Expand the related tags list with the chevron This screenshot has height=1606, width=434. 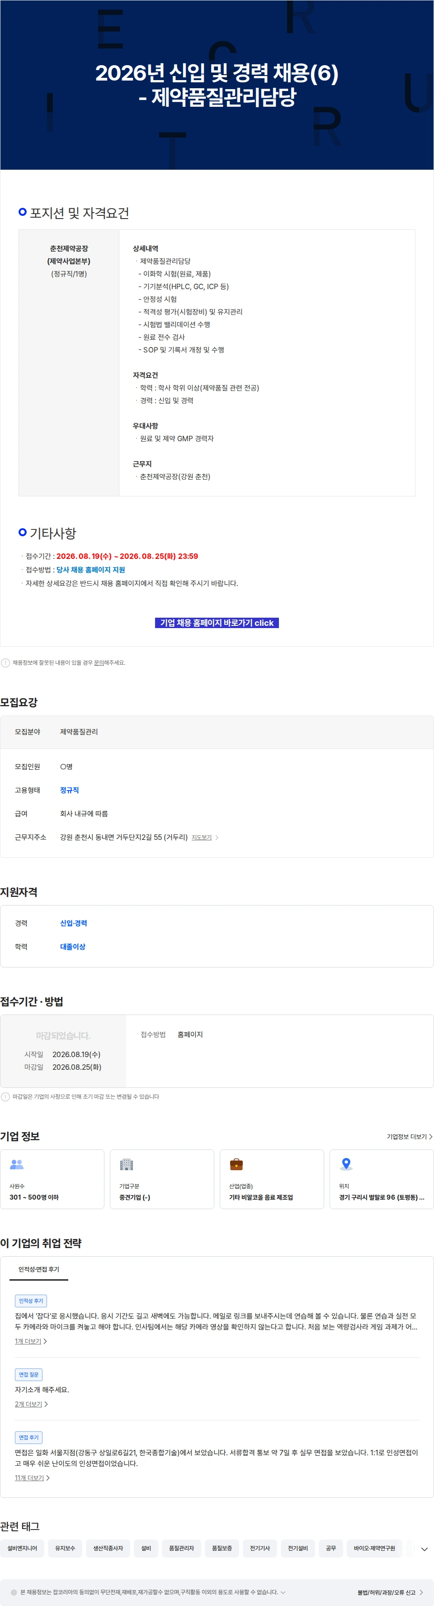pyautogui.click(x=424, y=1549)
